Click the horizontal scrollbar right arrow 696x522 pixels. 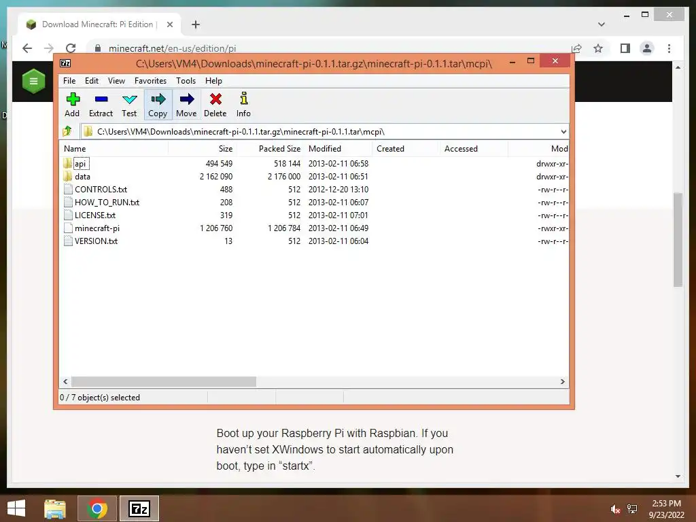(562, 382)
